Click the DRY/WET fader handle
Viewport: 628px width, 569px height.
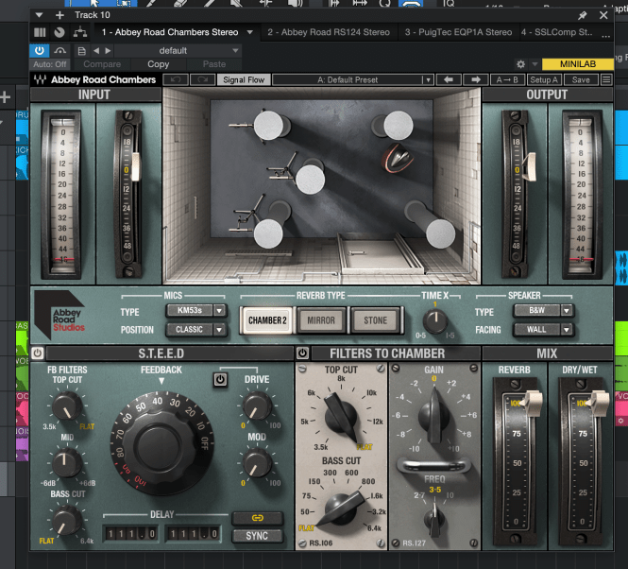pyautogui.click(x=599, y=403)
